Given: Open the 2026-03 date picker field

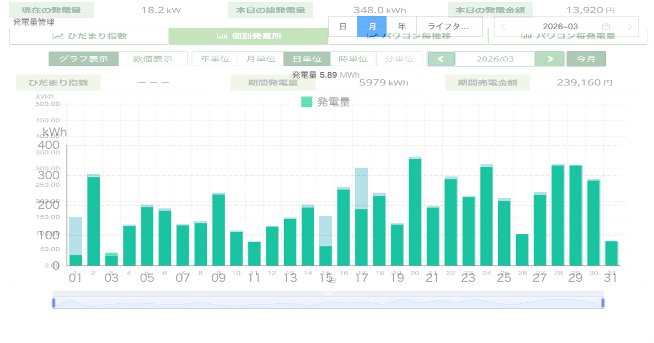Looking at the screenshot, I should pos(560,26).
